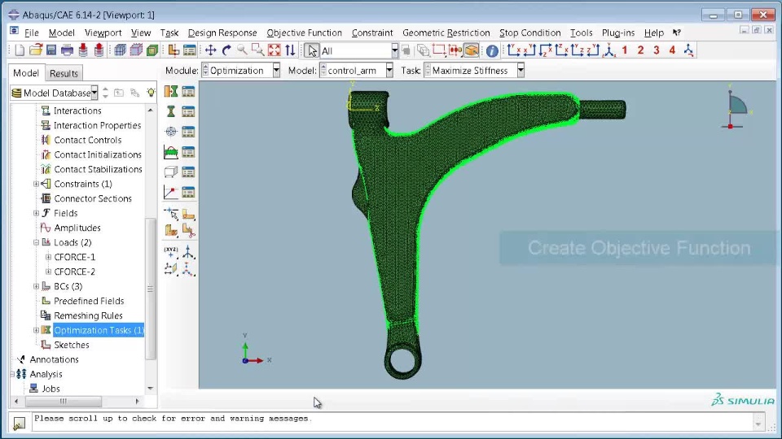This screenshot has height=439, width=782.
Task: Click the Pan View tool
Action: tap(210, 50)
